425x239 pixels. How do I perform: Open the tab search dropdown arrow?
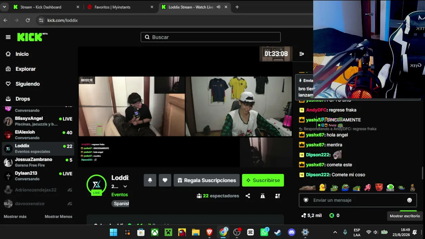[4, 7]
